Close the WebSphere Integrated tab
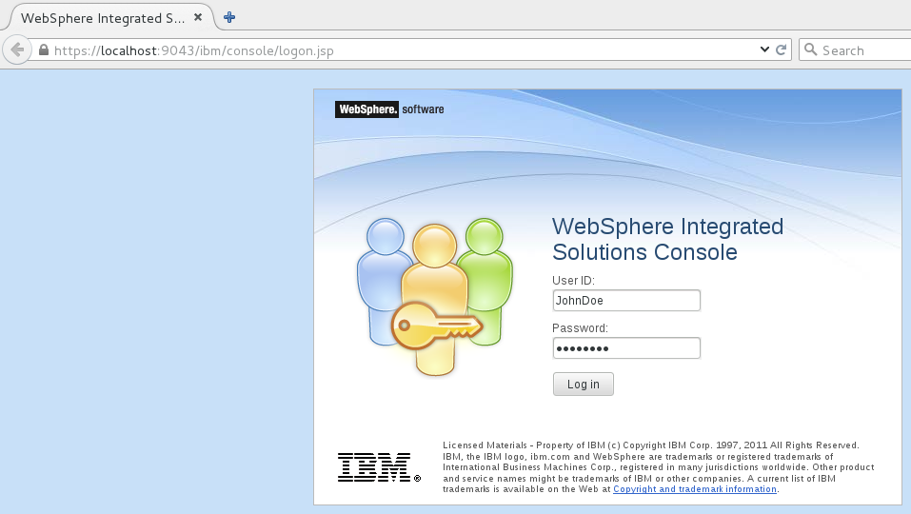911x514 pixels. 198,17
